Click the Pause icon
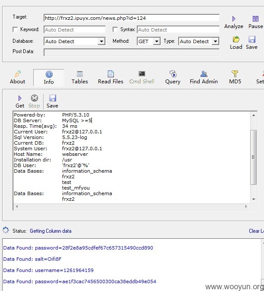 [255, 19]
